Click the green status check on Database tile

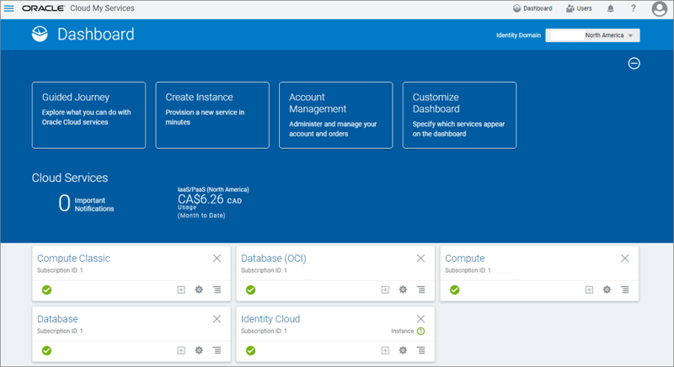(x=46, y=350)
